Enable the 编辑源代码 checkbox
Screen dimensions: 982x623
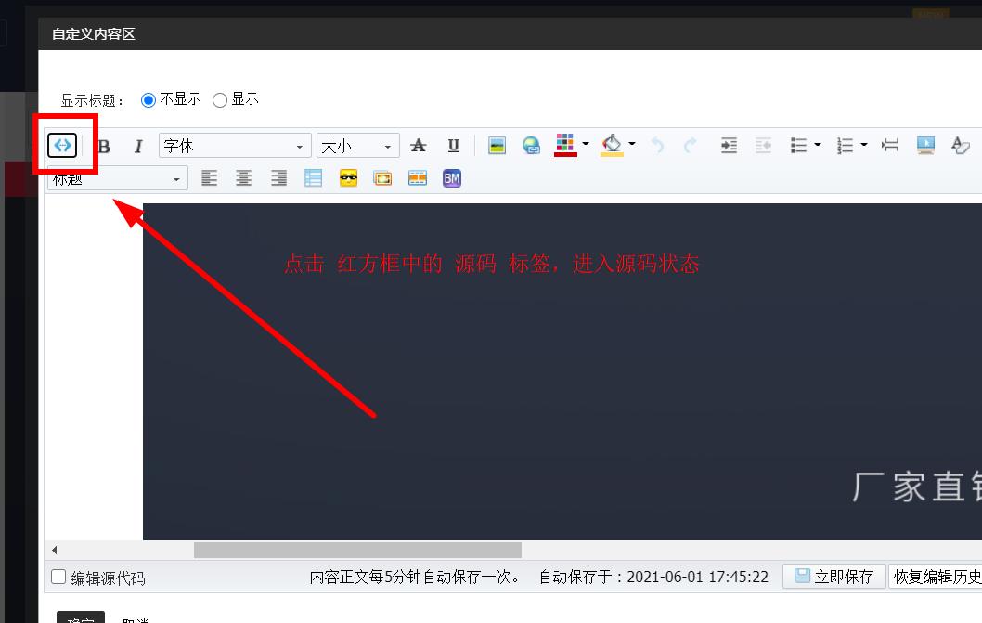coord(58,576)
